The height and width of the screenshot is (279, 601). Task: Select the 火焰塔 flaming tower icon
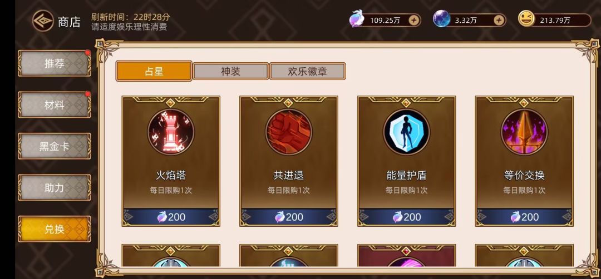pyautogui.click(x=171, y=132)
